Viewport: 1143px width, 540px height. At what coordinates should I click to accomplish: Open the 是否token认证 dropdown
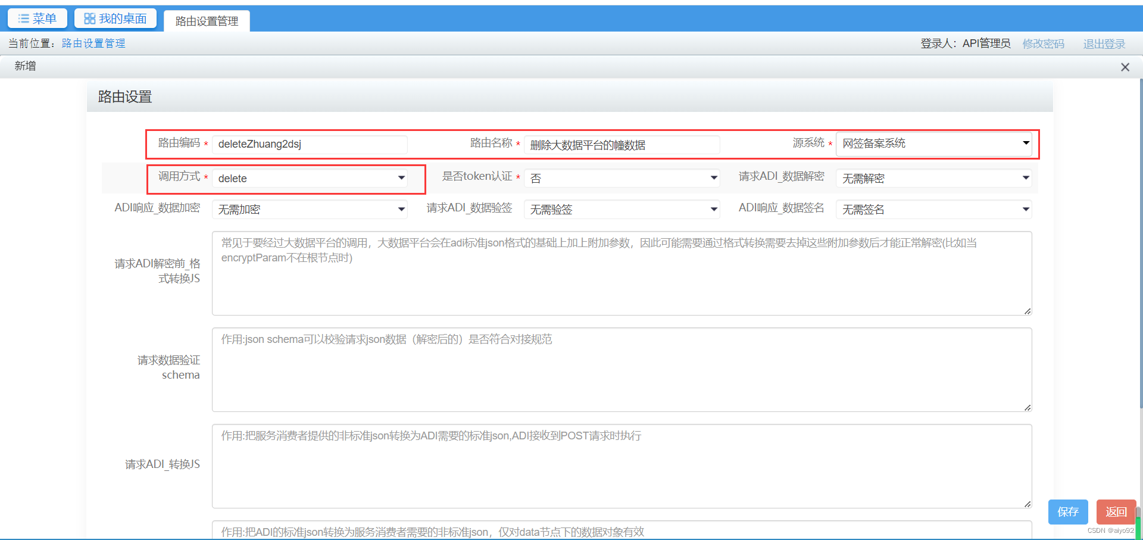pyautogui.click(x=622, y=178)
